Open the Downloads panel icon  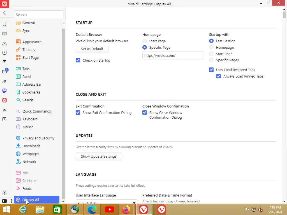point(4,43)
